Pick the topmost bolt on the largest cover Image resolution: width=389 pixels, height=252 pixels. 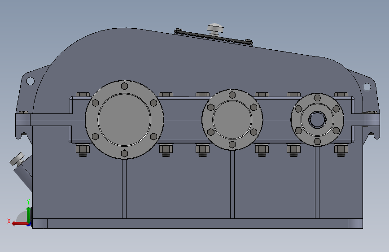point(124,86)
